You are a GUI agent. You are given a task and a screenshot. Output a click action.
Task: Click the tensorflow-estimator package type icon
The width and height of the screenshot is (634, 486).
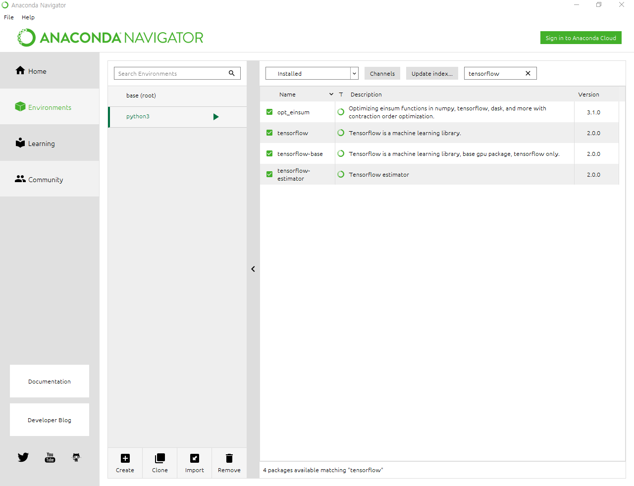(341, 174)
